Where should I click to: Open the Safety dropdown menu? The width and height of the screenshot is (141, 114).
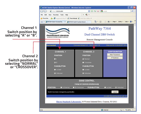tap(120, 22)
